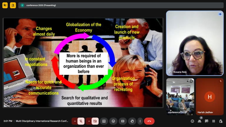Expand the audio settings arrow

click(75, 121)
